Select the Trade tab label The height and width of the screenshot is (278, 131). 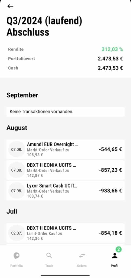tap(49, 266)
